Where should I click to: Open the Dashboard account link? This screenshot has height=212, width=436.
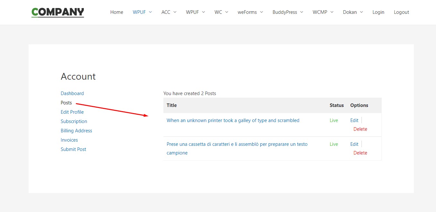(x=72, y=93)
